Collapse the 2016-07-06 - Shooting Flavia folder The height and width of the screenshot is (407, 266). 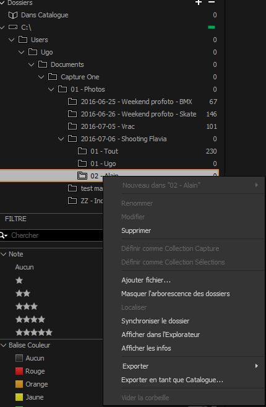[x=61, y=139]
